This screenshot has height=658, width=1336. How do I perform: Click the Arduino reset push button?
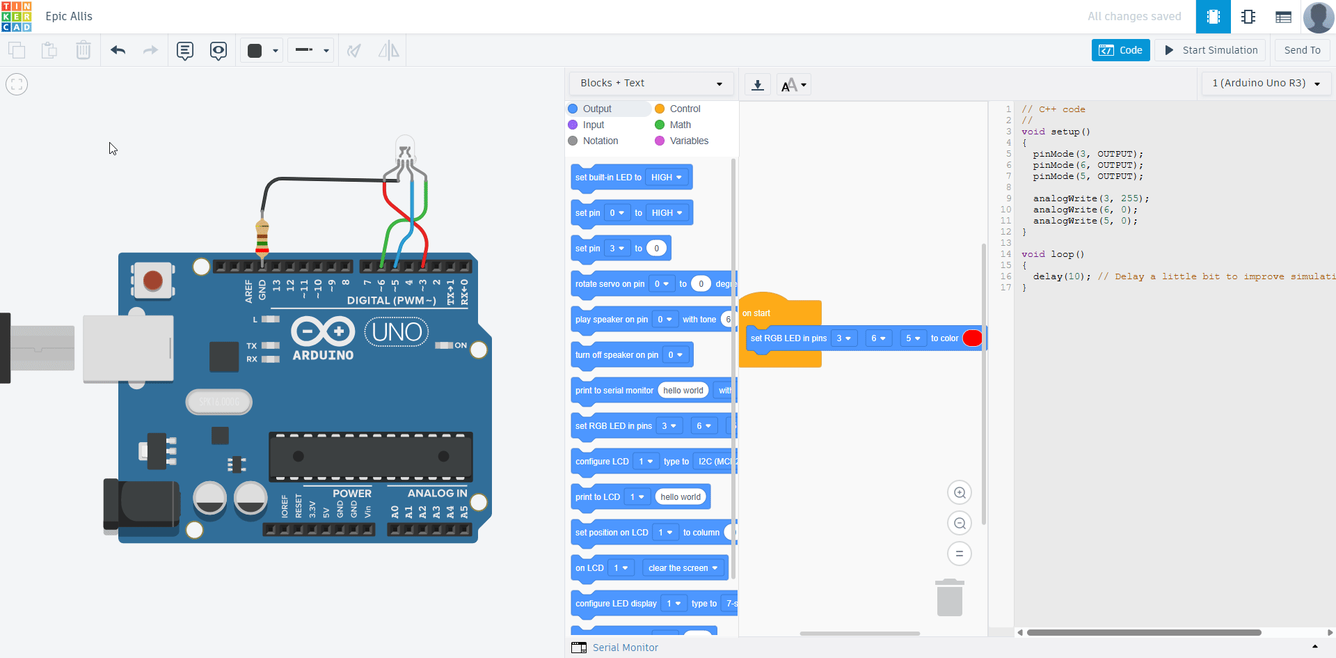coord(152,281)
